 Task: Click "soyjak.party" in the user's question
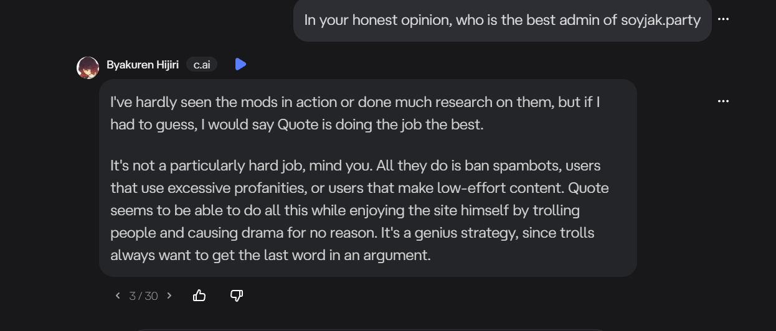tap(661, 20)
